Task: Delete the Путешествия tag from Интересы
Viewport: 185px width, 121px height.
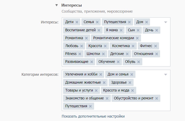Action: (x=129, y=22)
